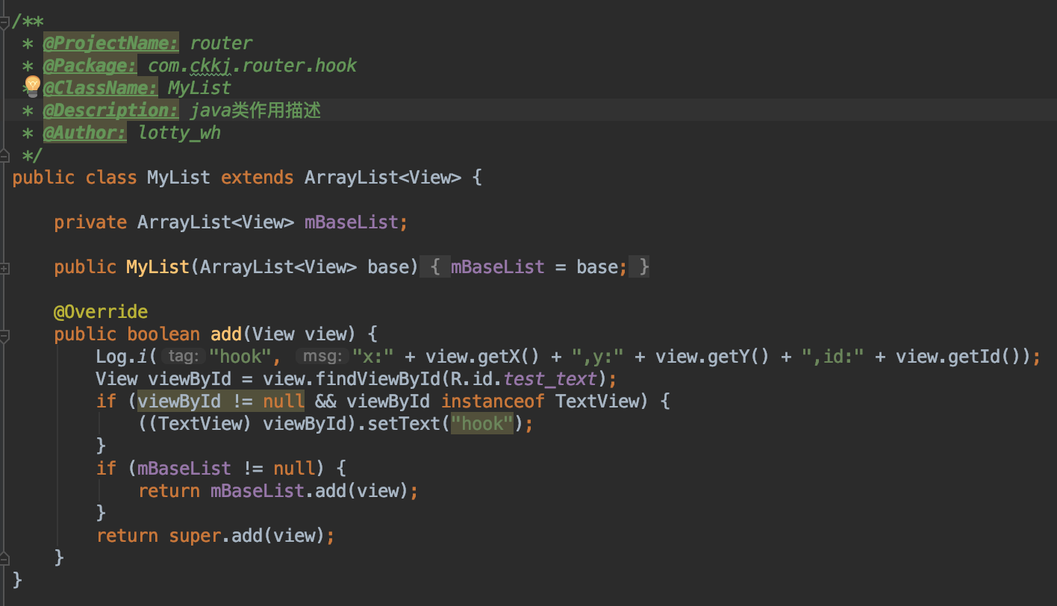Click the @Override annotation
The image size is (1057, 606).
click(x=101, y=312)
